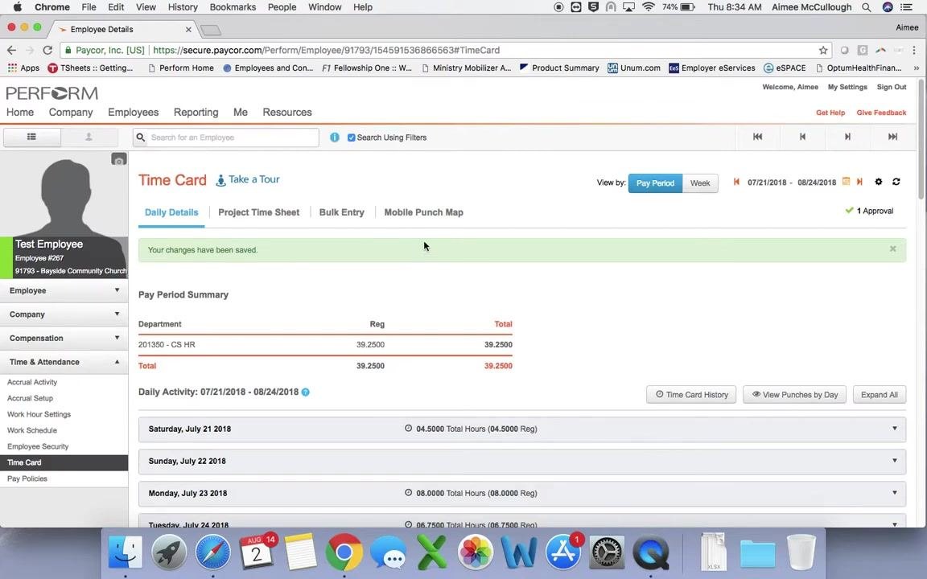Uncheck Search Using Filters checkbox
The width and height of the screenshot is (927, 579).
click(x=351, y=138)
